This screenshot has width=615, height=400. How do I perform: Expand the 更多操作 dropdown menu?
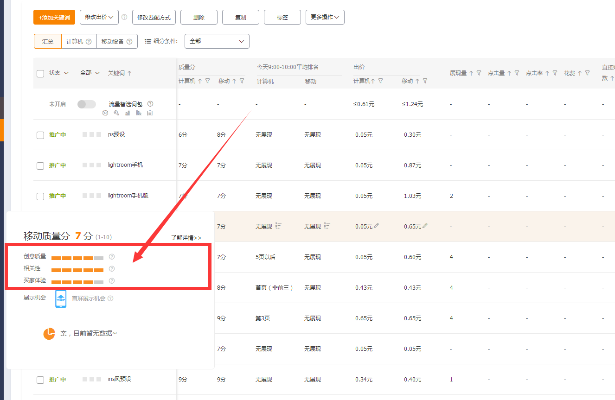325,17
